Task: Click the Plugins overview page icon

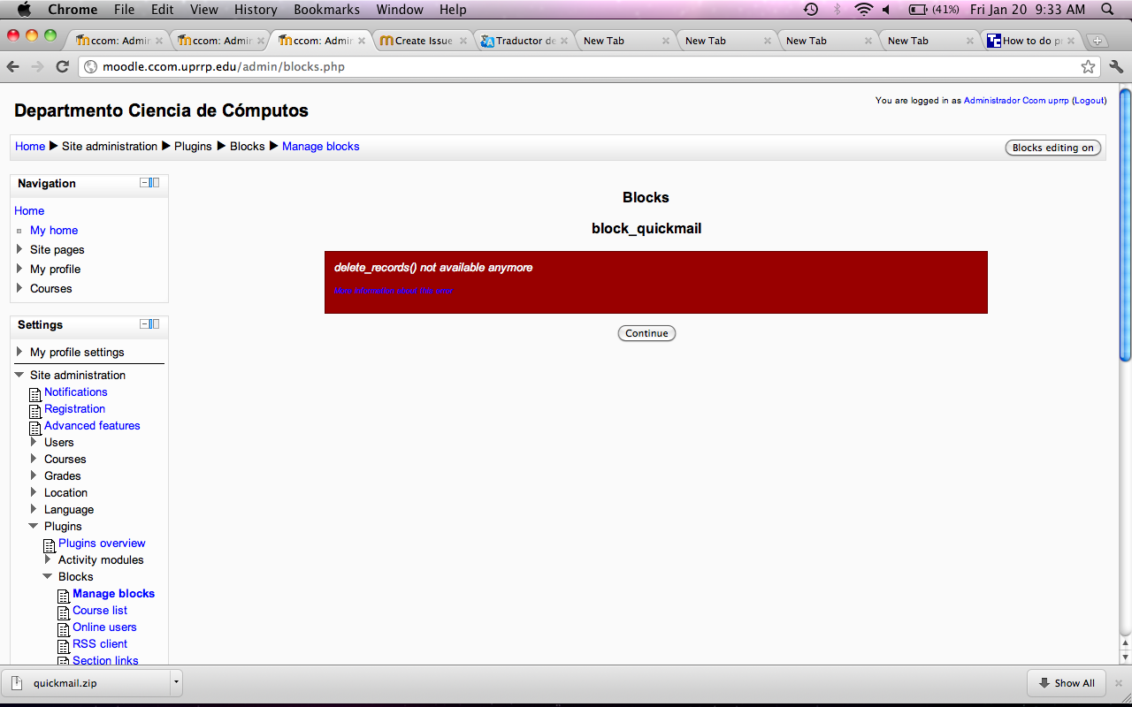Action: tap(50, 545)
